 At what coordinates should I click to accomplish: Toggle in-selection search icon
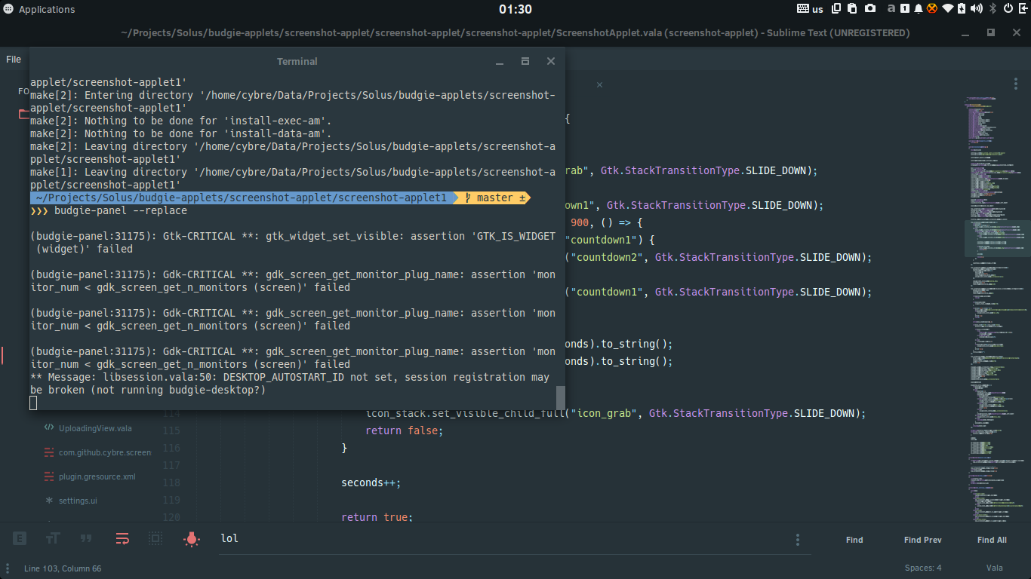pos(155,539)
